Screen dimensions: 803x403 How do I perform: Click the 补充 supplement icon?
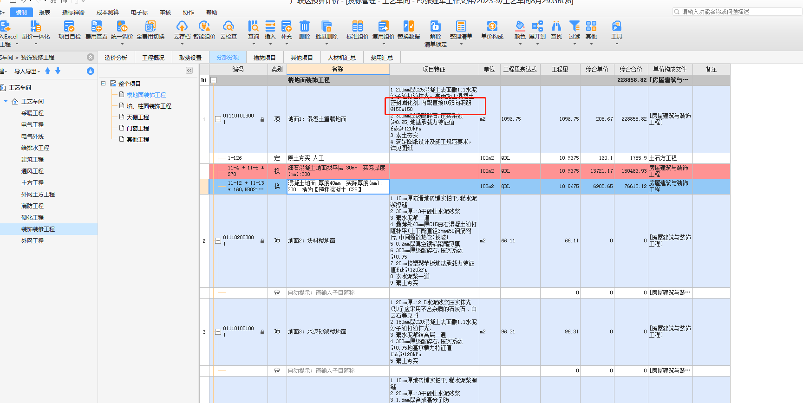[x=287, y=26]
